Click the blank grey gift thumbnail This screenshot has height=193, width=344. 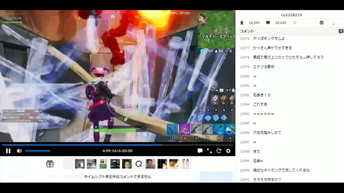pyautogui.click(x=68, y=164)
